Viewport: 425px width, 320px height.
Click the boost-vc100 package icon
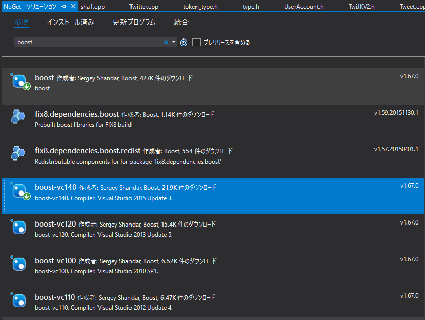[x=18, y=264]
